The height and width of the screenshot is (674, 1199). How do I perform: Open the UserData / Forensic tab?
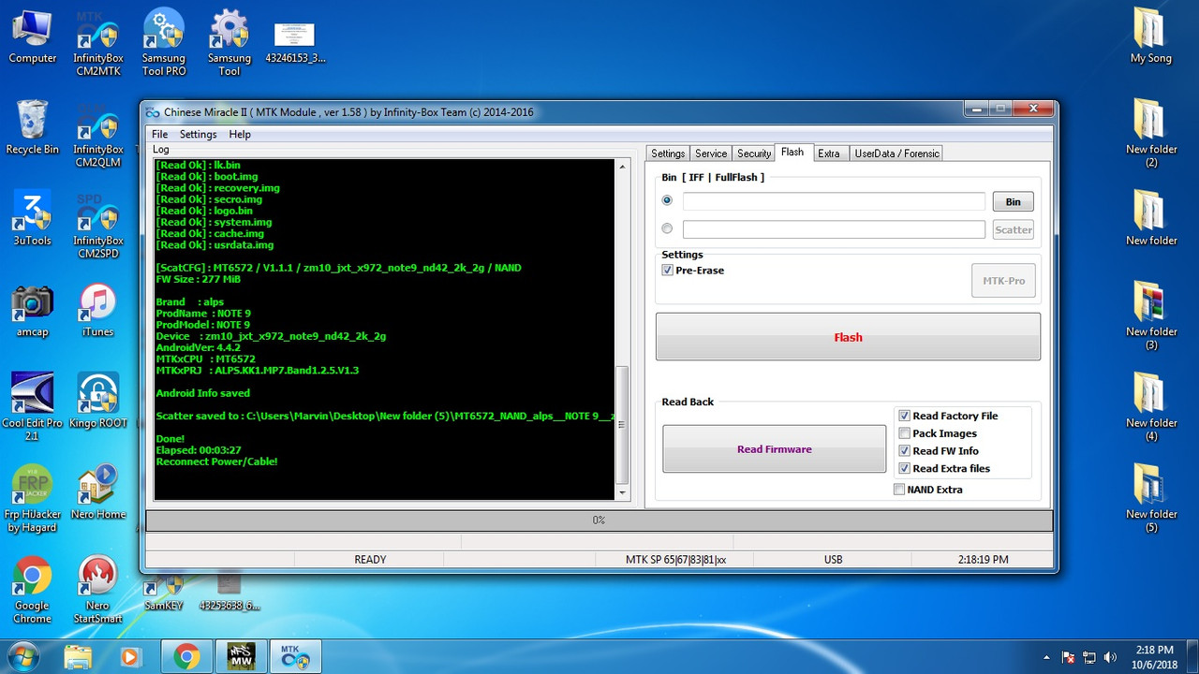tap(896, 154)
